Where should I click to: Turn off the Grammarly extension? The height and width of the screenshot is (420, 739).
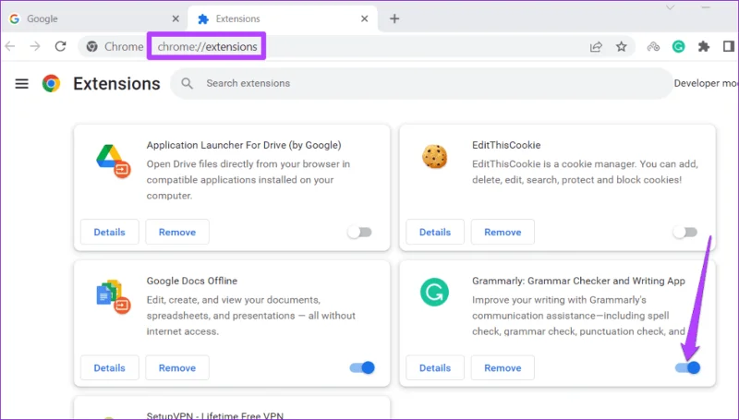pyautogui.click(x=687, y=367)
